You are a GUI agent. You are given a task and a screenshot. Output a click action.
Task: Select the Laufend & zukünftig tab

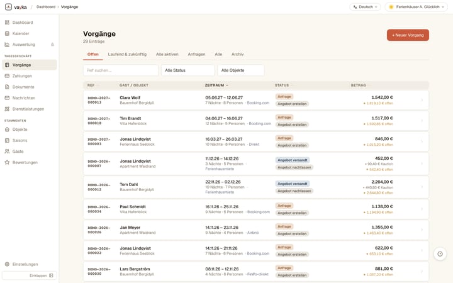(127, 54)
